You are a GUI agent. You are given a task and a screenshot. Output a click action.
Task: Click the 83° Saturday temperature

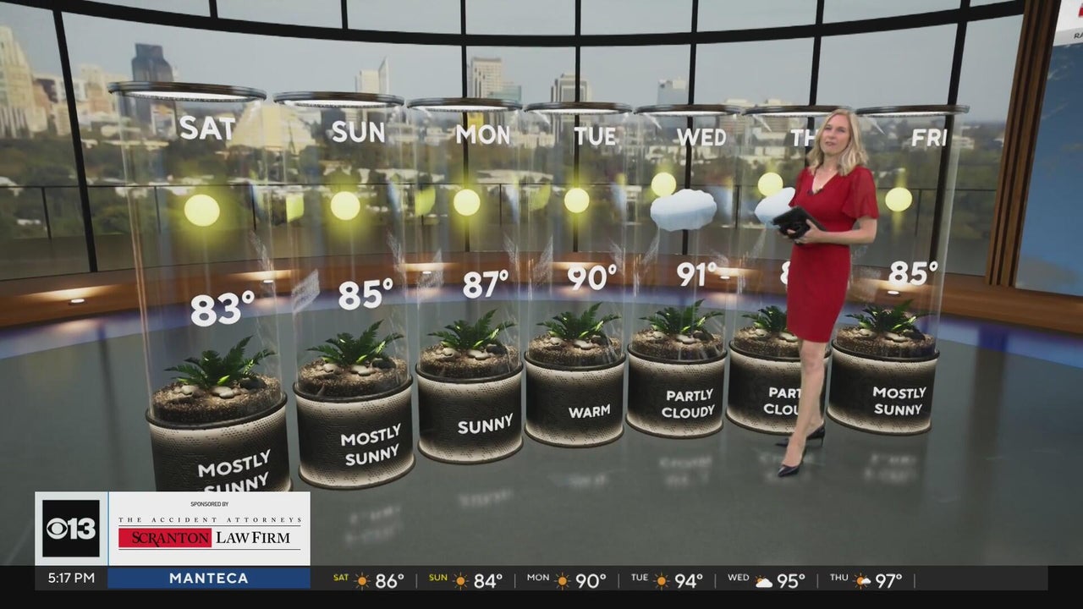tap(223, 308)
